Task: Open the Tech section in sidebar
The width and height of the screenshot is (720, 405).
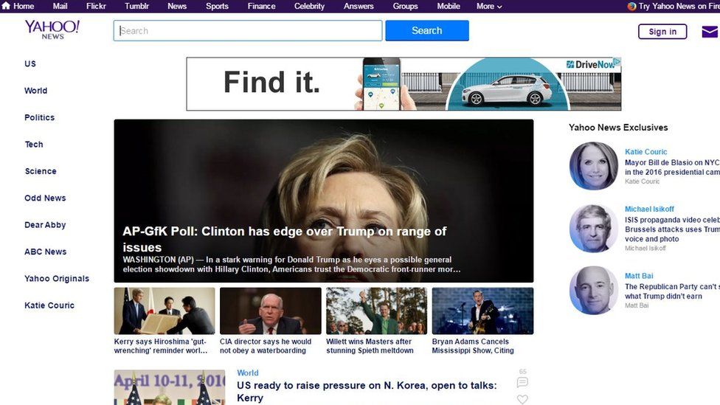Action: [34, 144]
